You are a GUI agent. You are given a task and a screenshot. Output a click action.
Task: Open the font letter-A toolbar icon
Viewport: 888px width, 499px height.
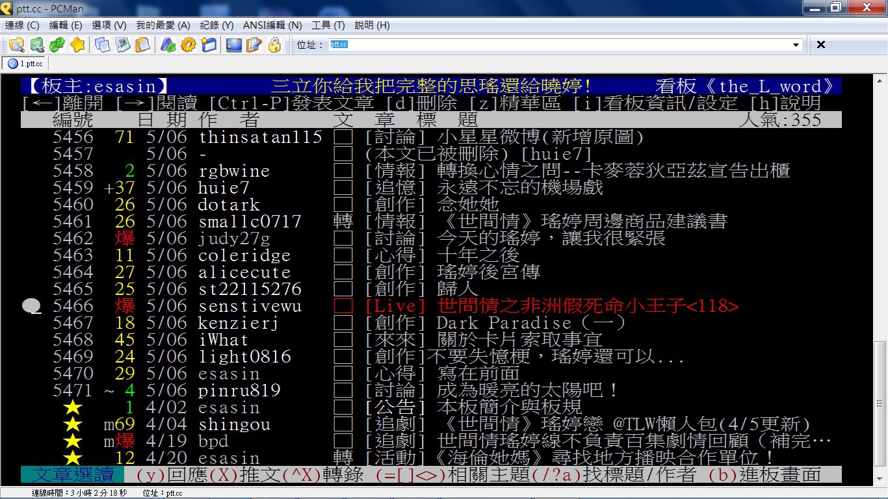pyautogui.click(x=168, y=45)
